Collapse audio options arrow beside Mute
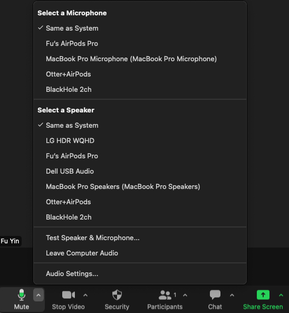 click(38, 295)
